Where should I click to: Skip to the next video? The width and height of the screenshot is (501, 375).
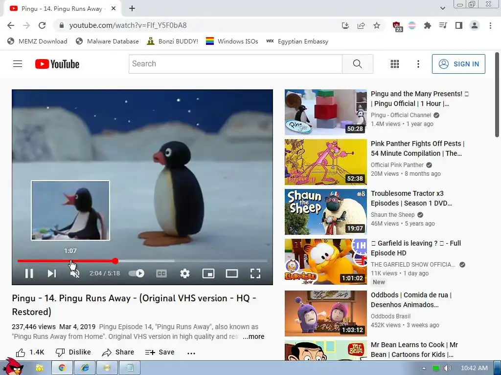point(52,273)
